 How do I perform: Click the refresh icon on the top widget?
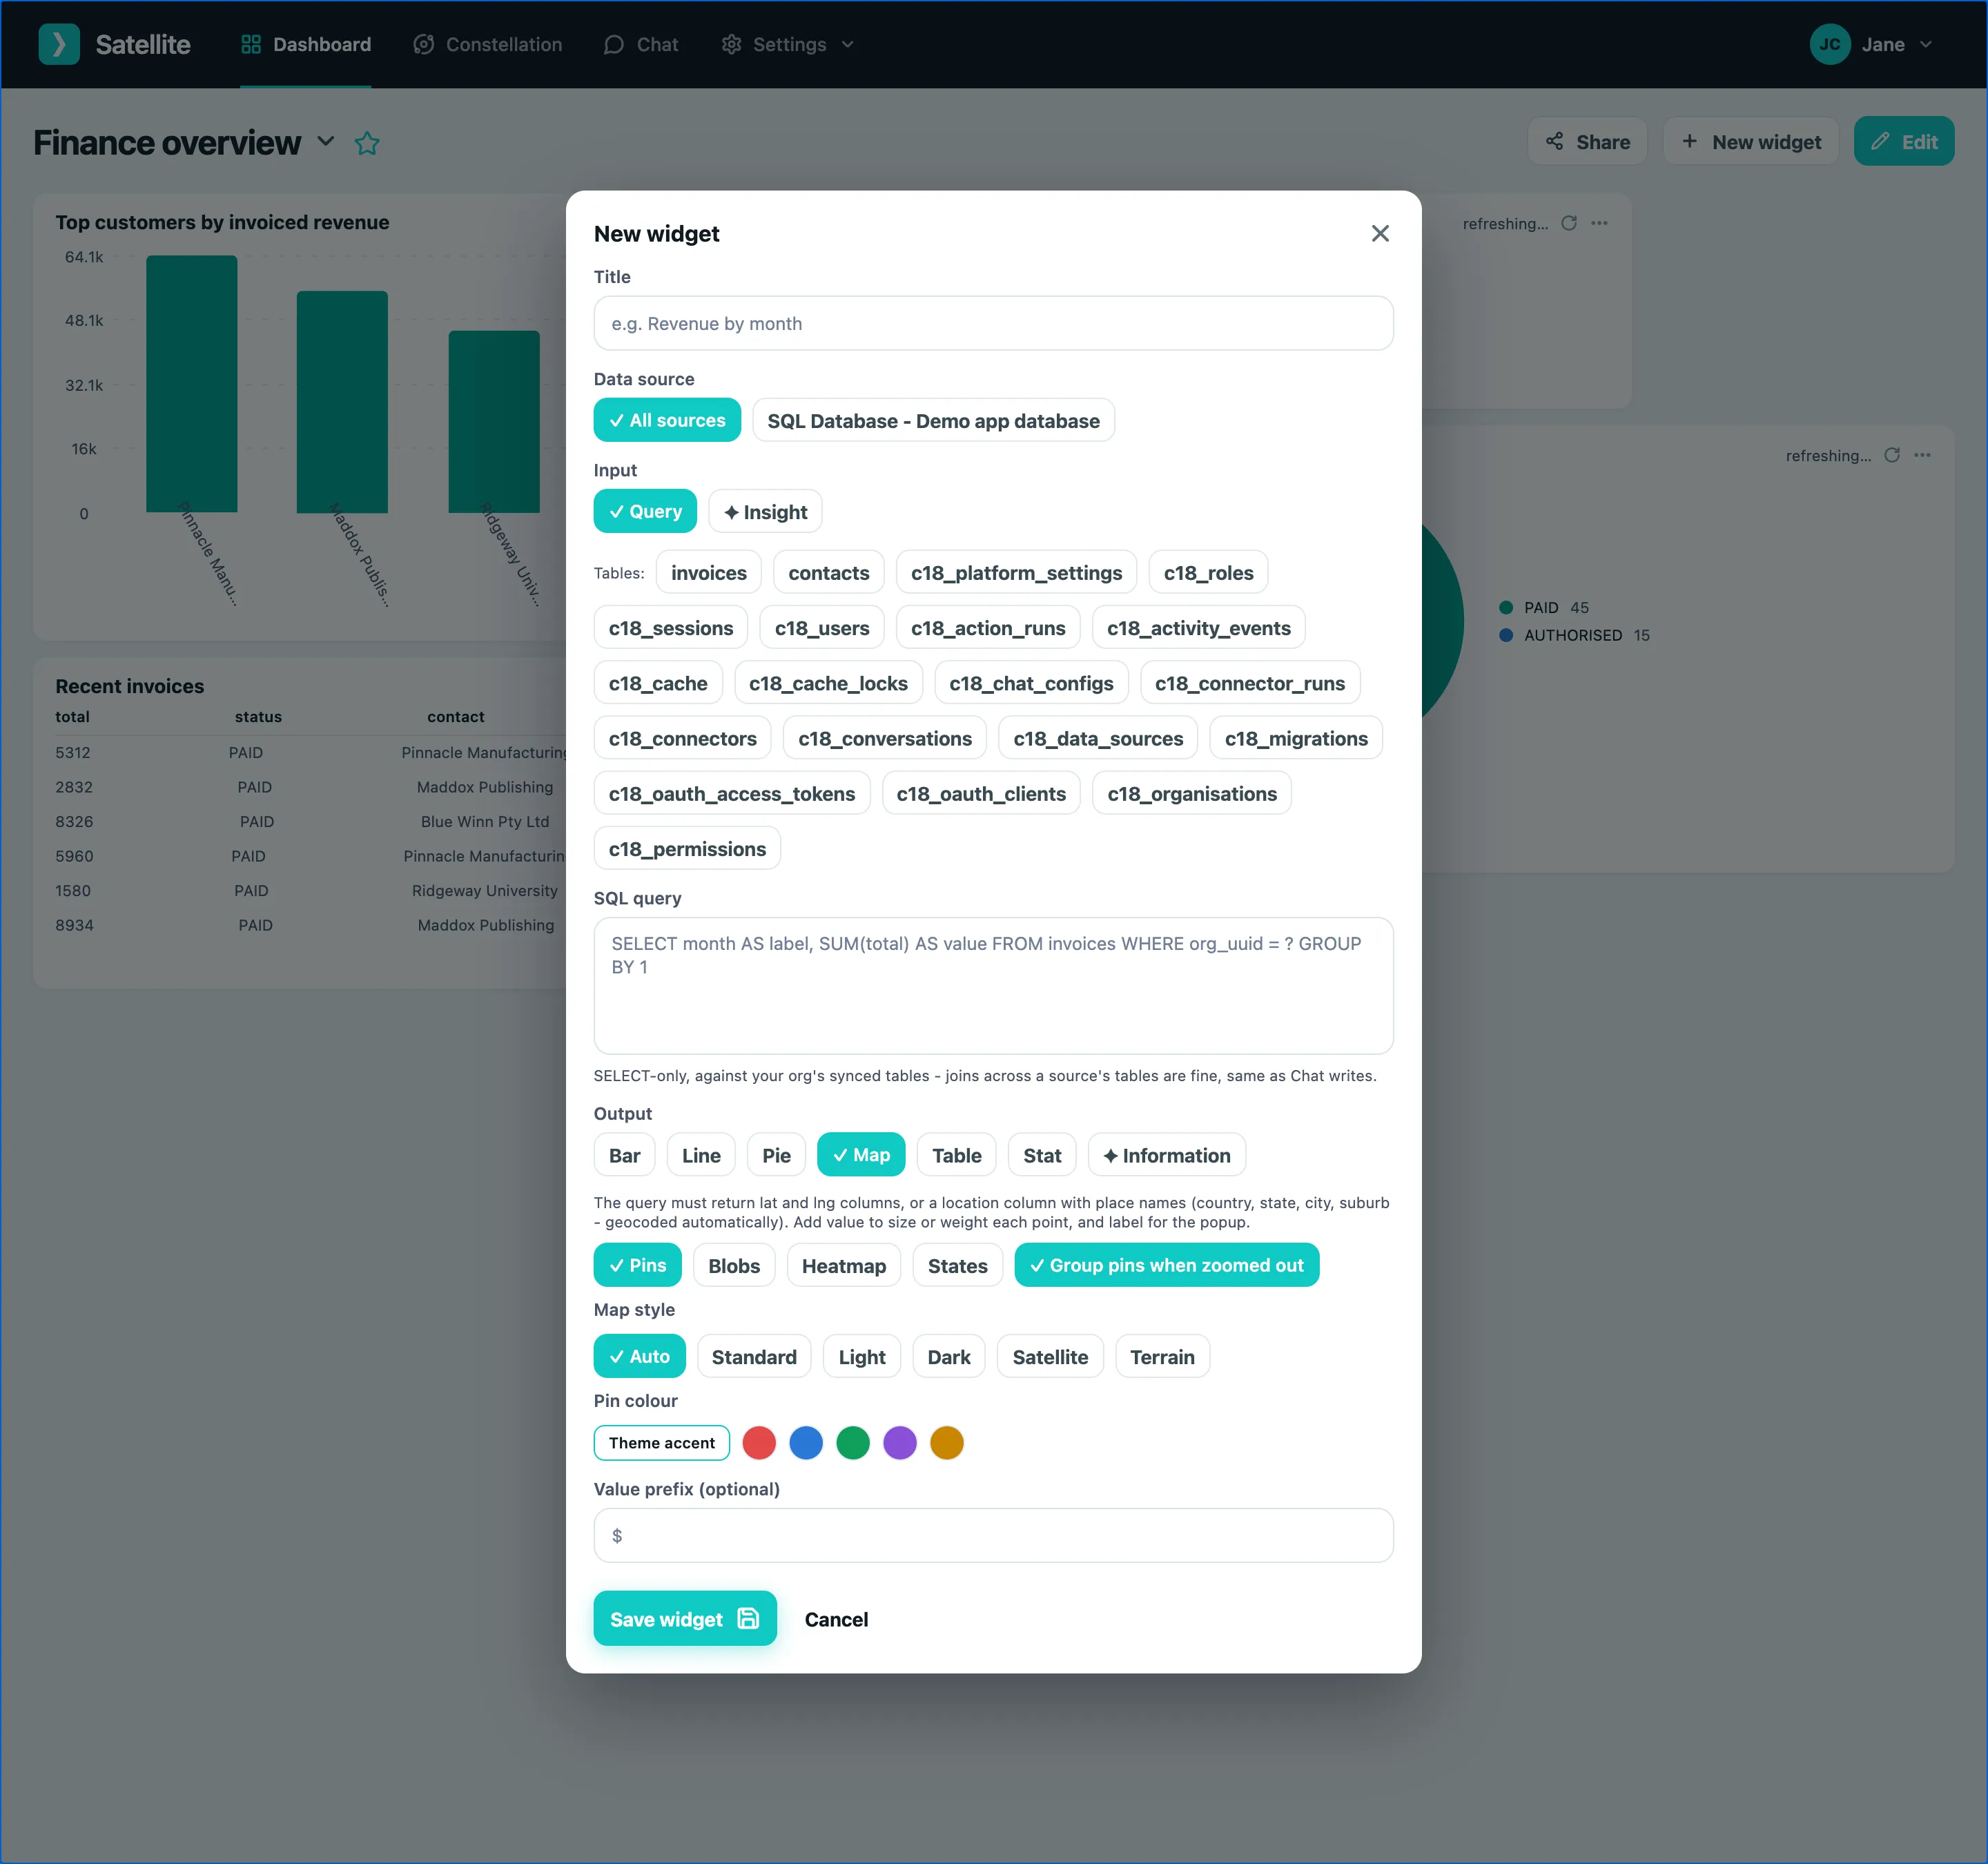click(1569, 223)
